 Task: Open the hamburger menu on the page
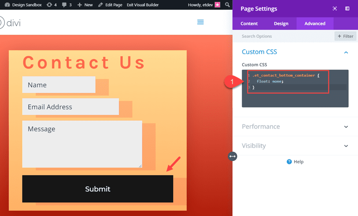tap(200, 22)
